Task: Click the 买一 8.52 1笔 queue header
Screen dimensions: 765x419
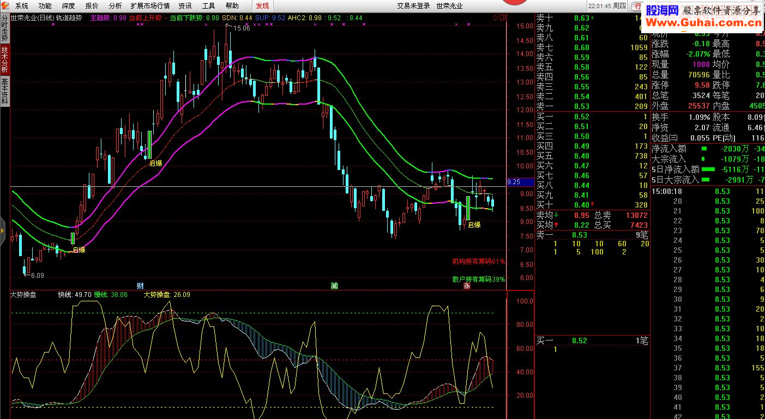Action: pos(592,341)
